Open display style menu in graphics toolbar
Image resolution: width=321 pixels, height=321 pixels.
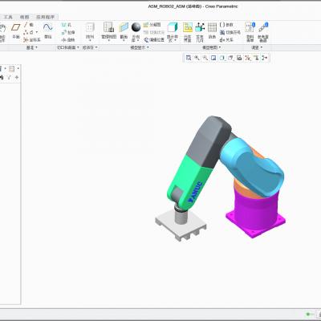pos(222,58)
